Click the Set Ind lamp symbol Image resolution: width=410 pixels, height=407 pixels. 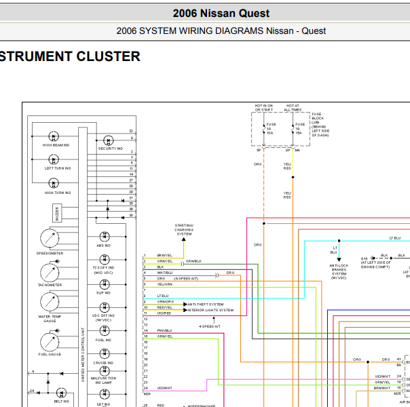105,394
